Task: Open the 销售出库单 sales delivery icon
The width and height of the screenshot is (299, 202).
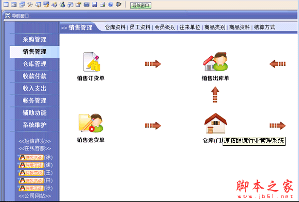Action: pyautogui.click(x=216, y=61)
